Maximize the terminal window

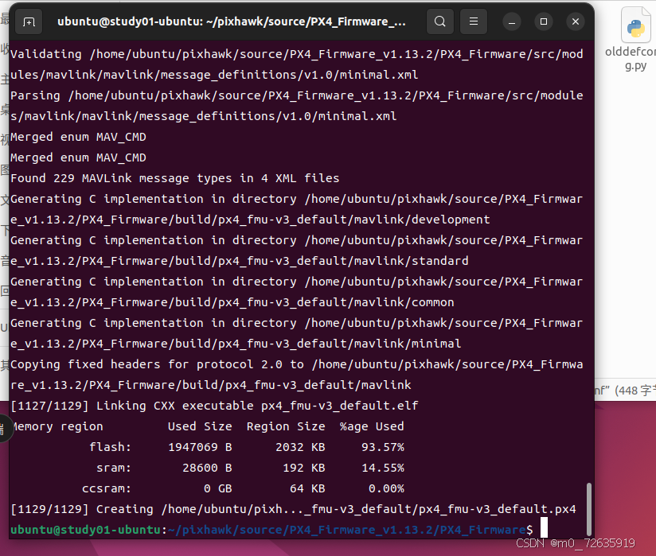pyautogui.click(x=544, y=21)
